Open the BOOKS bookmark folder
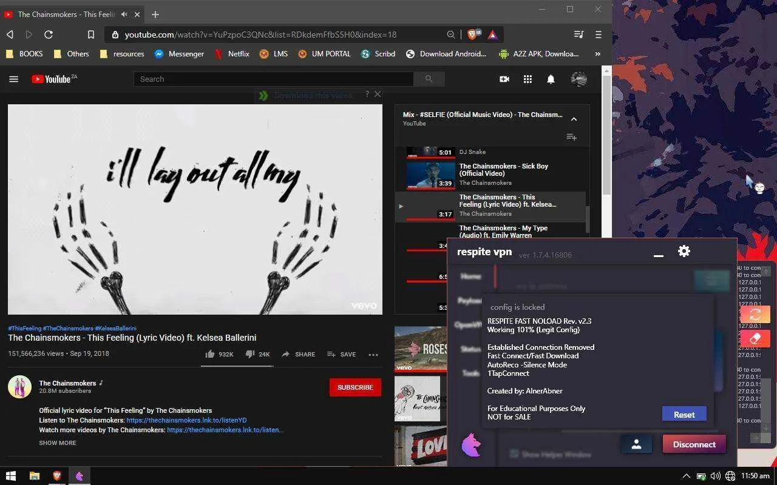The height and width of the screenshot is (485, 777). tap(25, 54)
